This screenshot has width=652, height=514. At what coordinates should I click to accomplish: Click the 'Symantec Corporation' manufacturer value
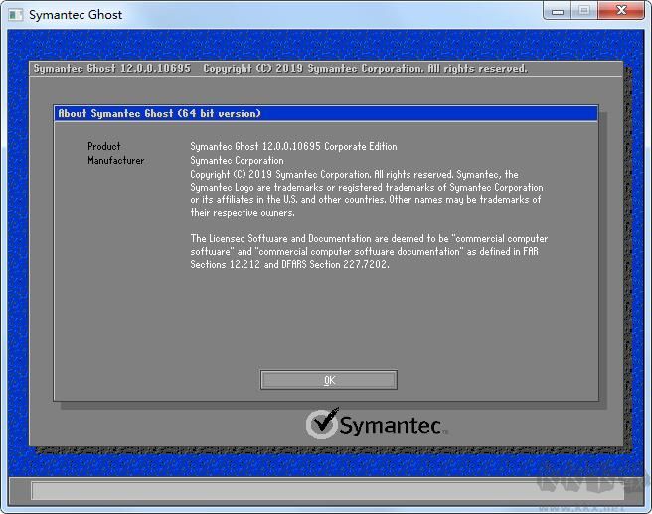point(237,160)
